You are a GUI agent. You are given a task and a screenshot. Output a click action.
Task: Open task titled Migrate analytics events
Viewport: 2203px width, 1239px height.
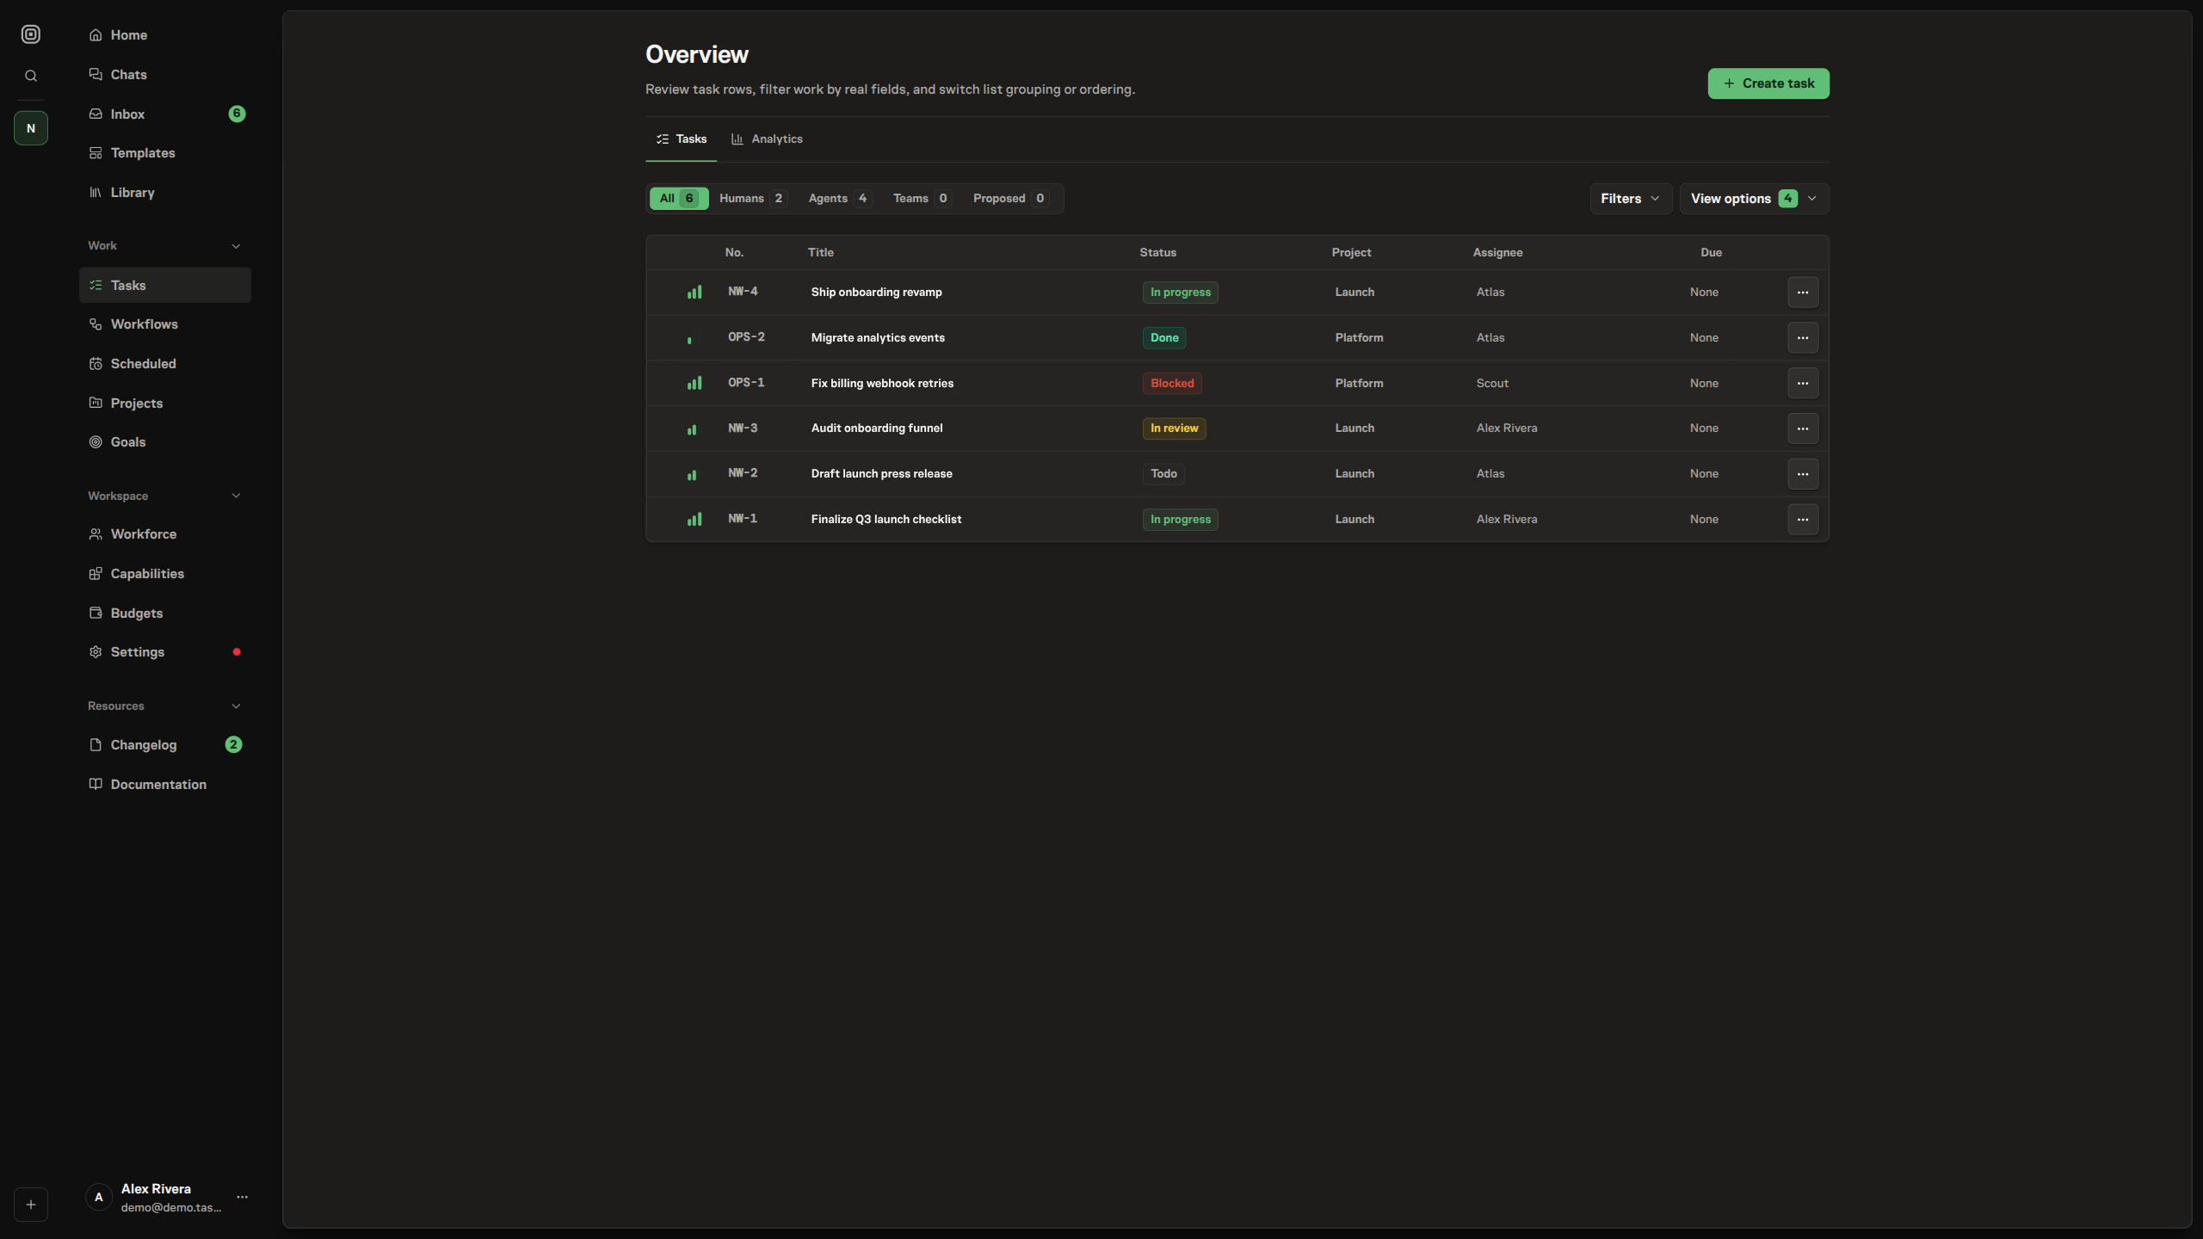tap(878, 338)
